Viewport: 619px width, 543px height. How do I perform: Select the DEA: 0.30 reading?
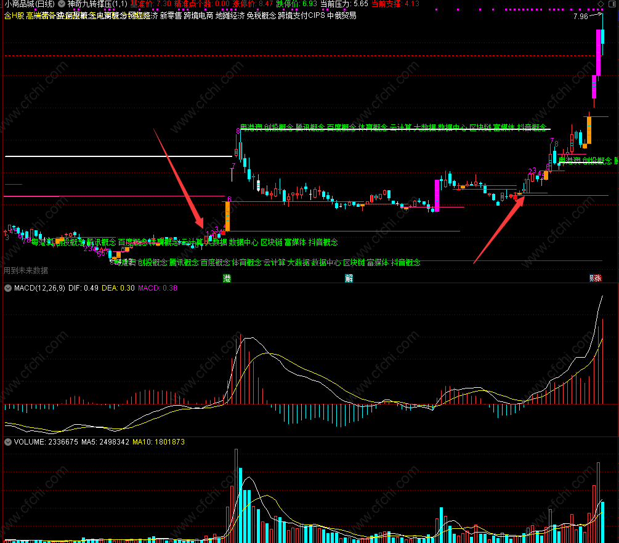[x=118, y=289]
